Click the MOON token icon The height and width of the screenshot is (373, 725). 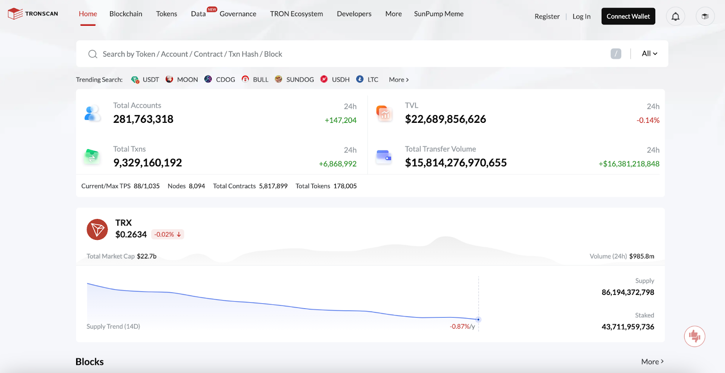coord(169,79)
